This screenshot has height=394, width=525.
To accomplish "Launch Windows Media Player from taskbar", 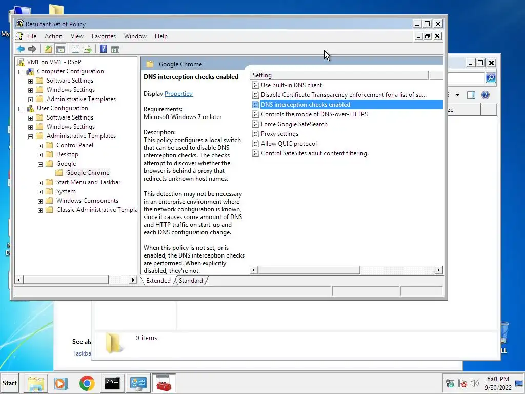I will (61, 383).
